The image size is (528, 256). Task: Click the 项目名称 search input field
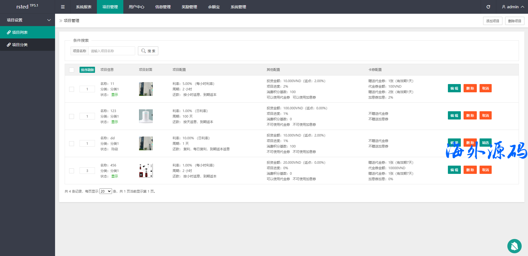[x=111, y=51]
